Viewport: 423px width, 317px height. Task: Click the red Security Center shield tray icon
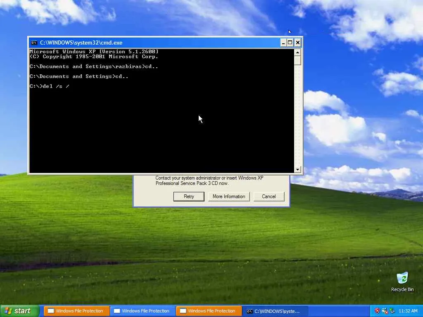click(377, 311)
